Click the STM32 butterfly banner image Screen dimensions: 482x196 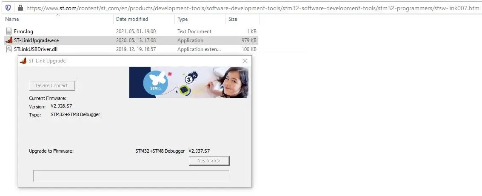(189, 82)
